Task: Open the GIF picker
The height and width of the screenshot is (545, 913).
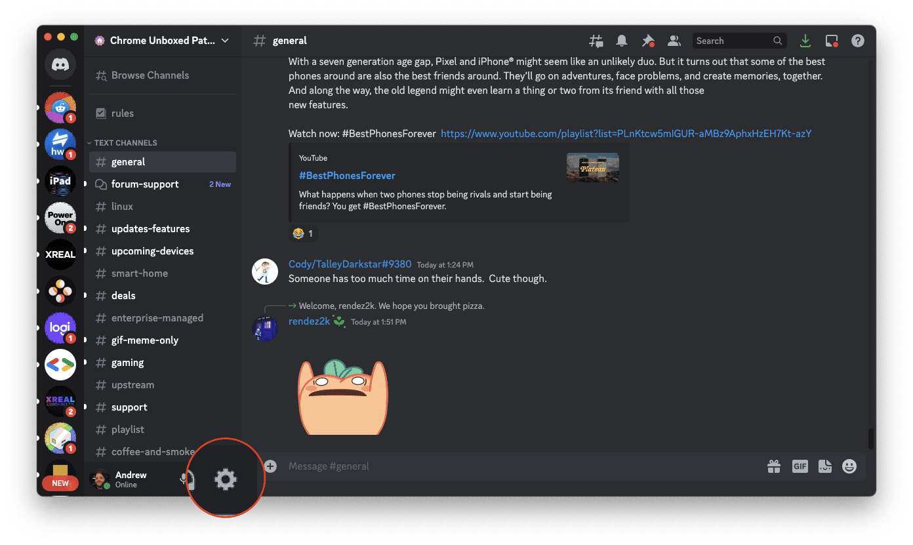Action: pyautogui.click(x=800, y=466)
